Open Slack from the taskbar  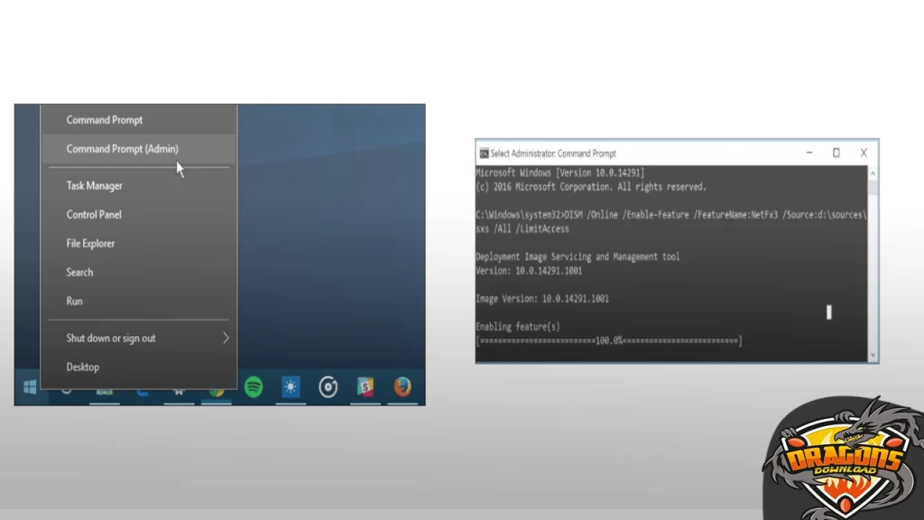click(x=365, y=387)
